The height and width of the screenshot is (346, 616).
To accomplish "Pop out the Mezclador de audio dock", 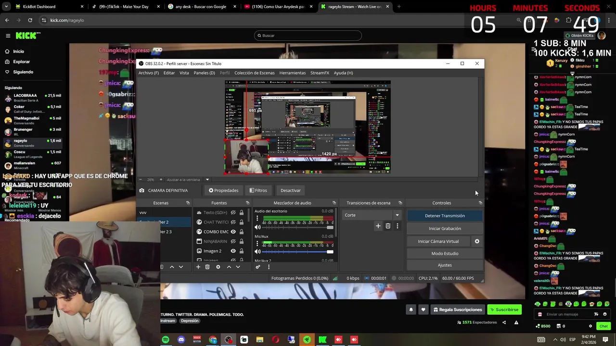I will (x=334, y=203).
